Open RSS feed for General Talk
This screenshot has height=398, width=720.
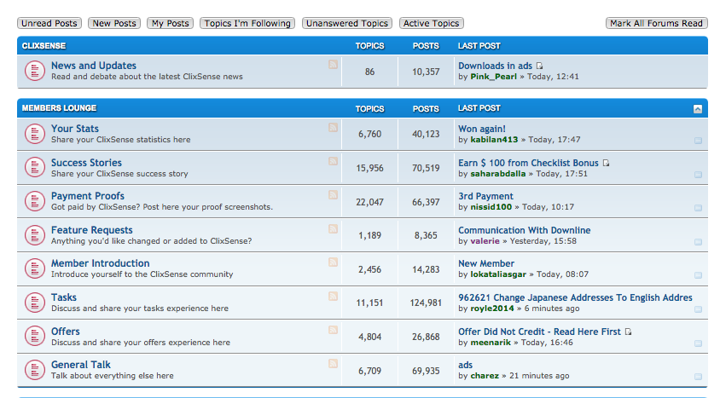pyautogui.click(x=333, y=364)
